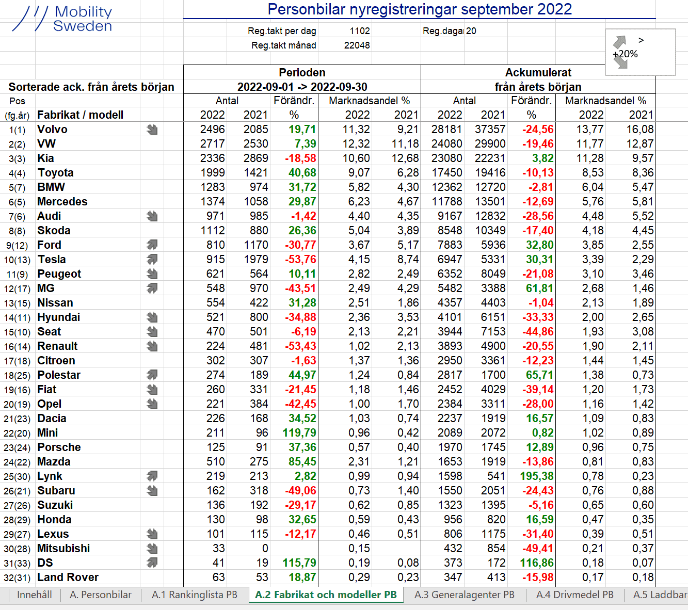The image size is (688, 610).
Task: Click the down trend arrow beside Peugeot
Action: pyautogui.click(x=152, y=274)
